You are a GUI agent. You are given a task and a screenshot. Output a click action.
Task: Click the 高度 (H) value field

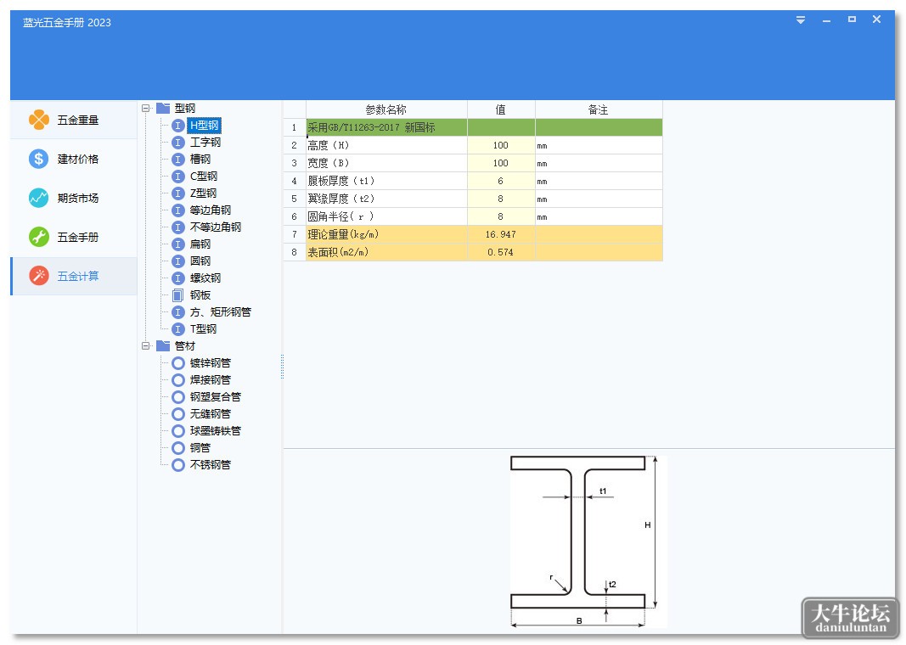[x=501, y=145]
